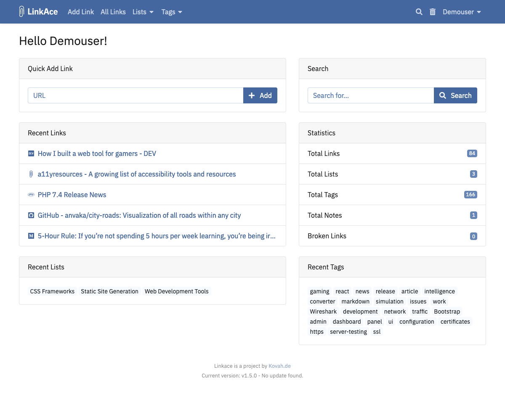Click the DEV favicon beside the gamers article
The height and width of the screenshot is (401, 505).
[31, 153]
